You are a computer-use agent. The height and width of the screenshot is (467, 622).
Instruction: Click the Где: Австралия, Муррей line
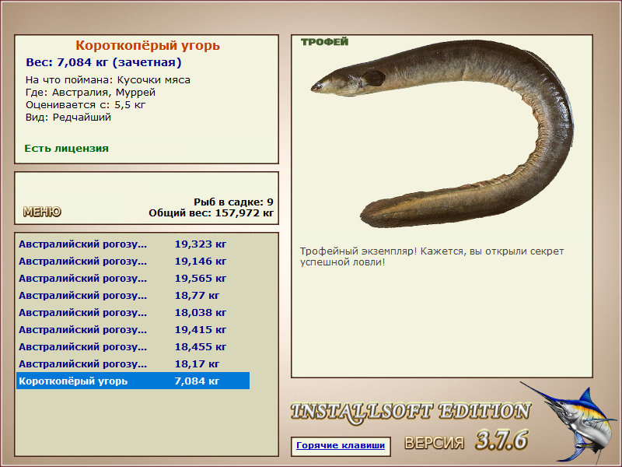pyautogui.click(x=90, y=93)
